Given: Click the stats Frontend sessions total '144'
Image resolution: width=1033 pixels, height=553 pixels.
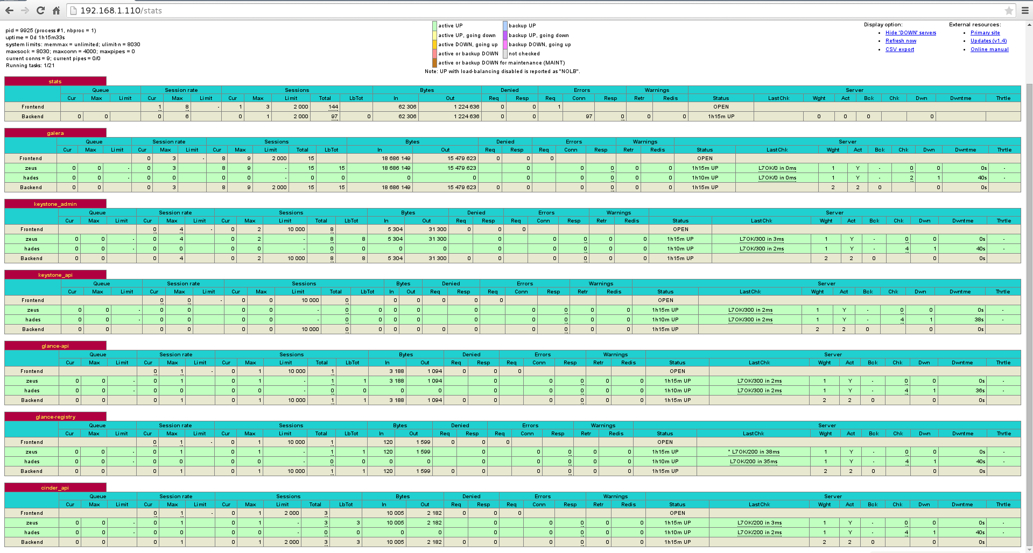Looking at the screenshot, I should (333, 107).
